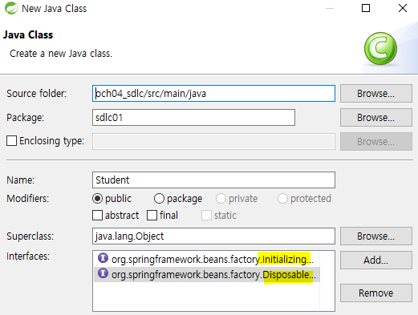The width and height of the screenshot is (418, 315).
Task: Check the static modifier checkbox
Action: (x=206, y=216)
